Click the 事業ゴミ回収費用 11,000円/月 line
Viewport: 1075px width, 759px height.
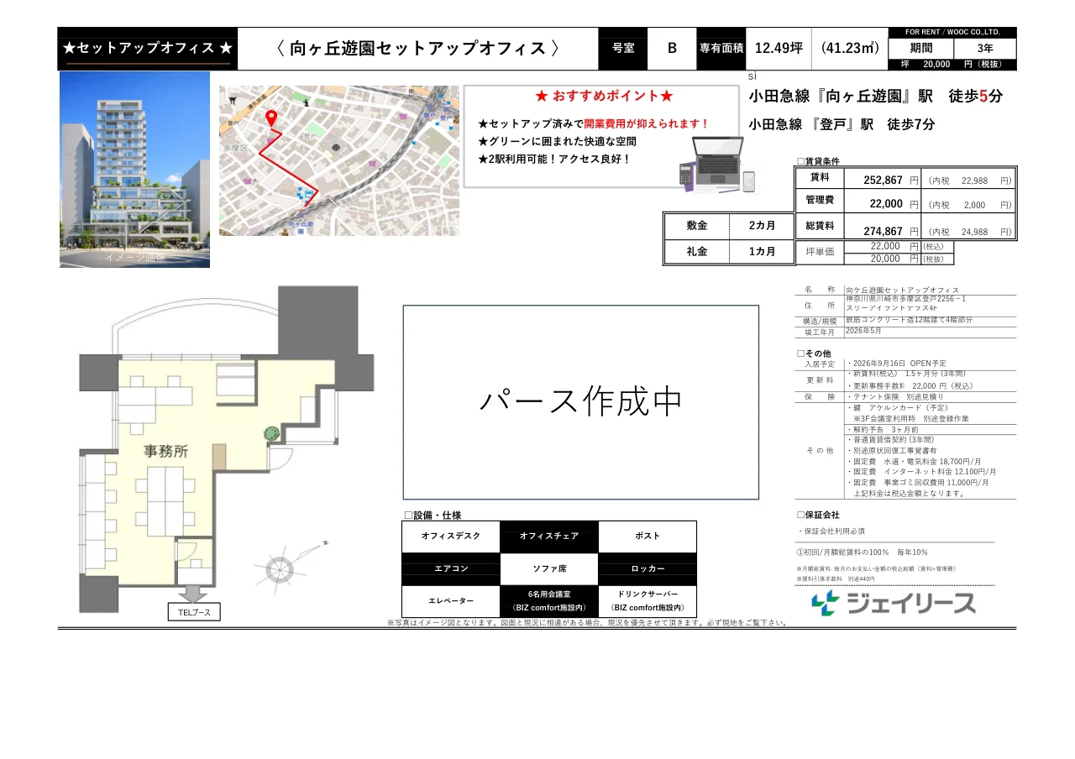[918, 483]
